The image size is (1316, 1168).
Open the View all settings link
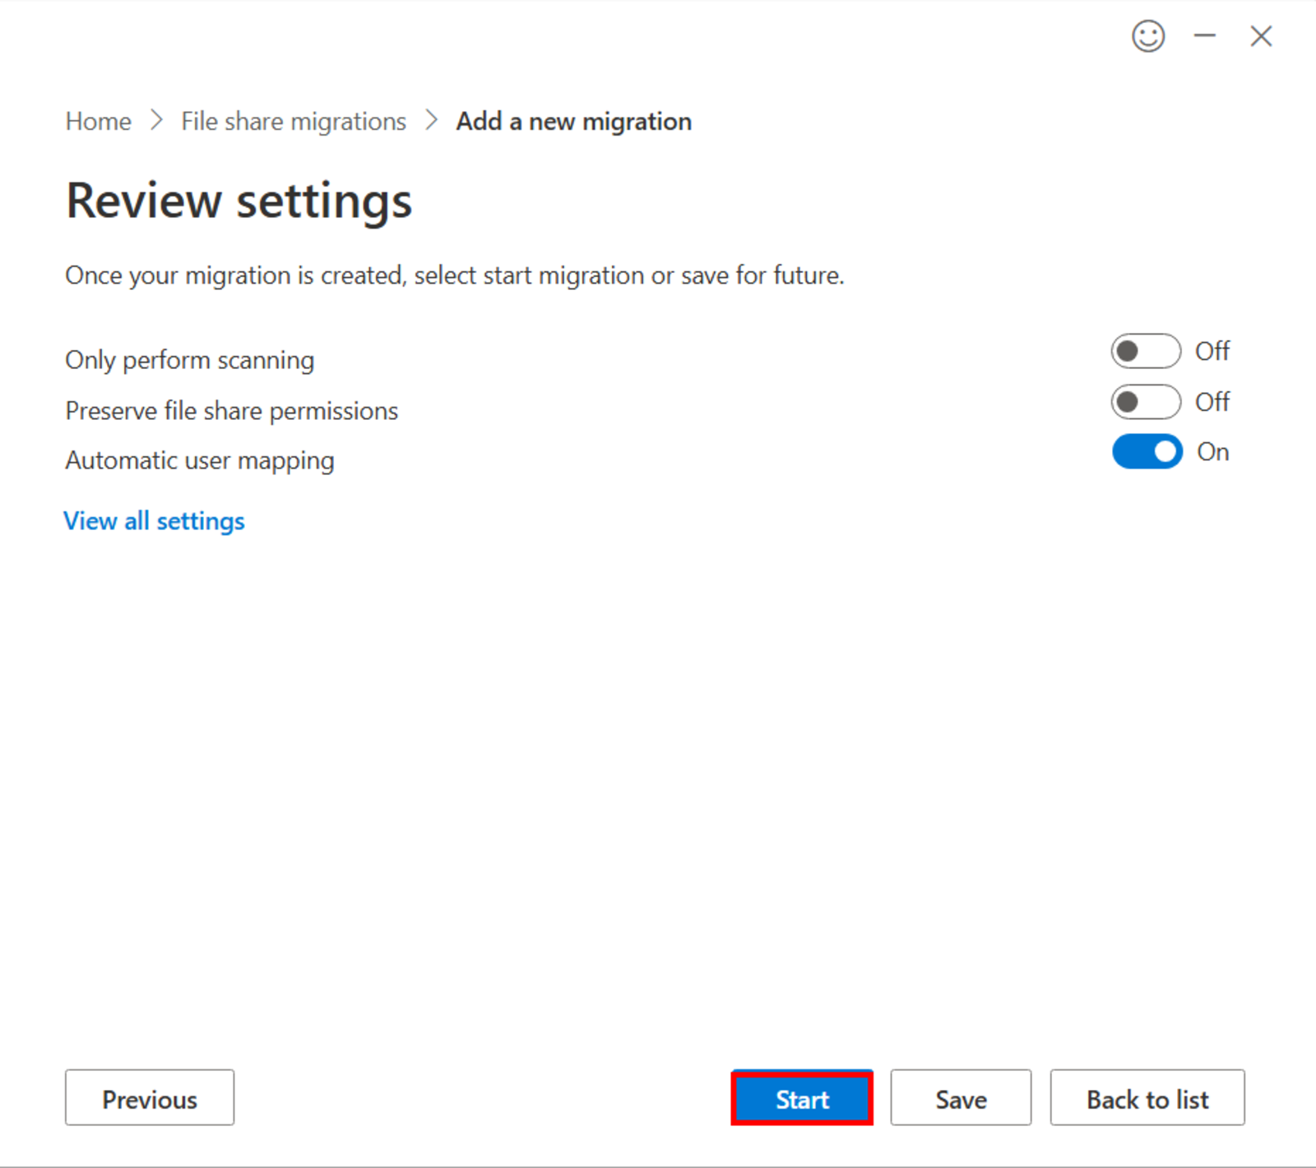coord(154,521)
